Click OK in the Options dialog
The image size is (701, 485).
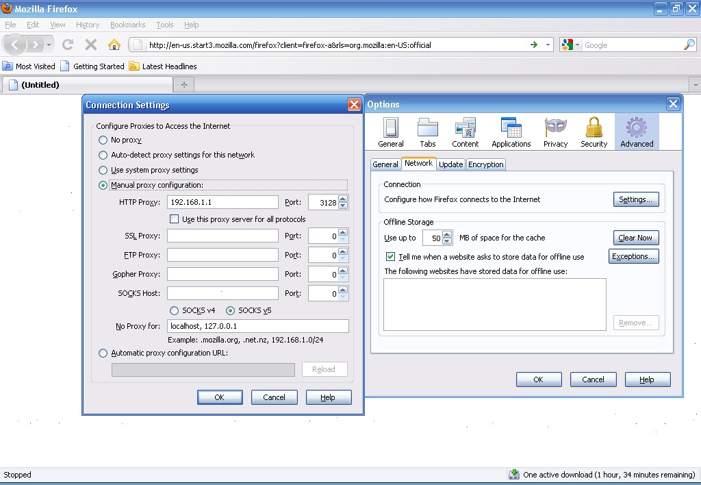click(539, 380)
